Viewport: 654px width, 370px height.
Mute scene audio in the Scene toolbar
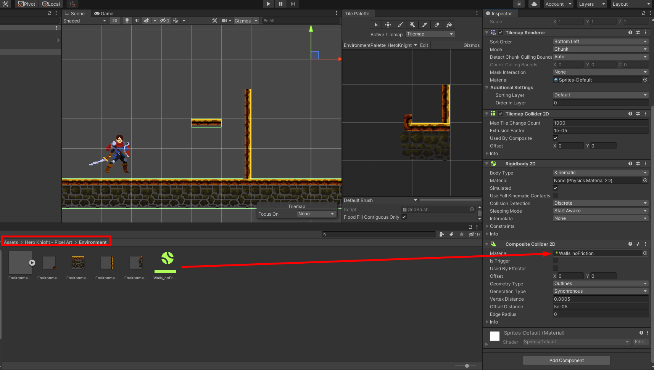click(x=137, y=21)
